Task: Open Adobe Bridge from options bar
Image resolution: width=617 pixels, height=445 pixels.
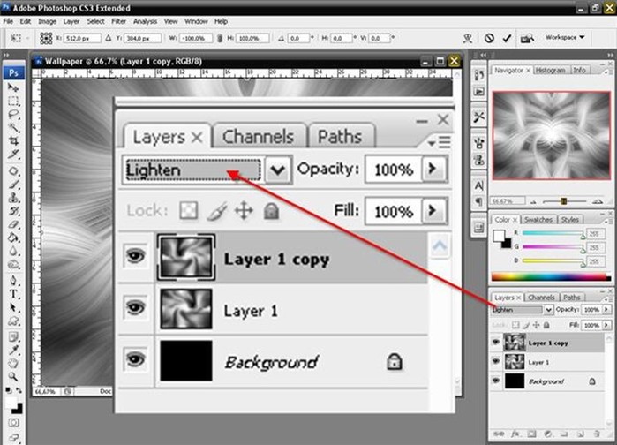Action: [527, 38]
